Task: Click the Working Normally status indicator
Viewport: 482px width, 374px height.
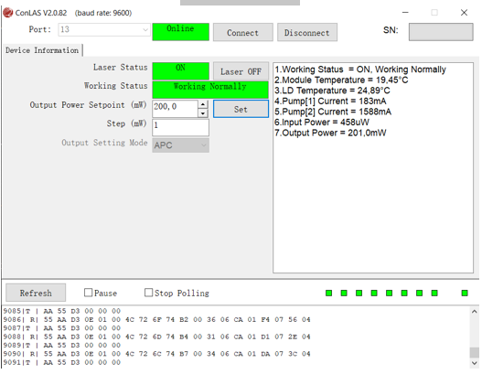Action: 210,90
